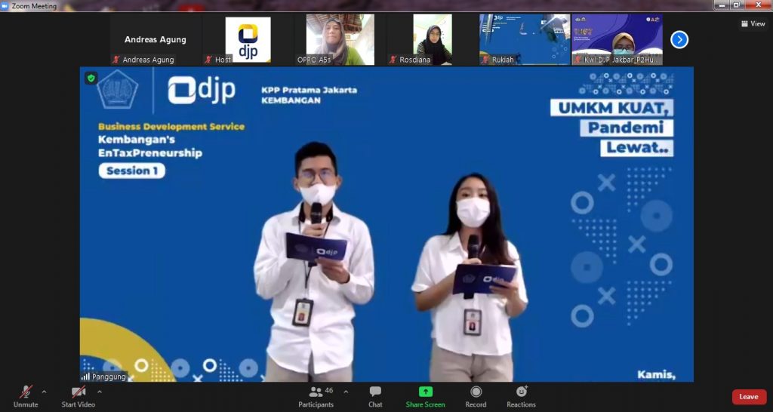Click Panggung speaker name label
This screenshot has height=412, width=773.
tap(109, 377)
